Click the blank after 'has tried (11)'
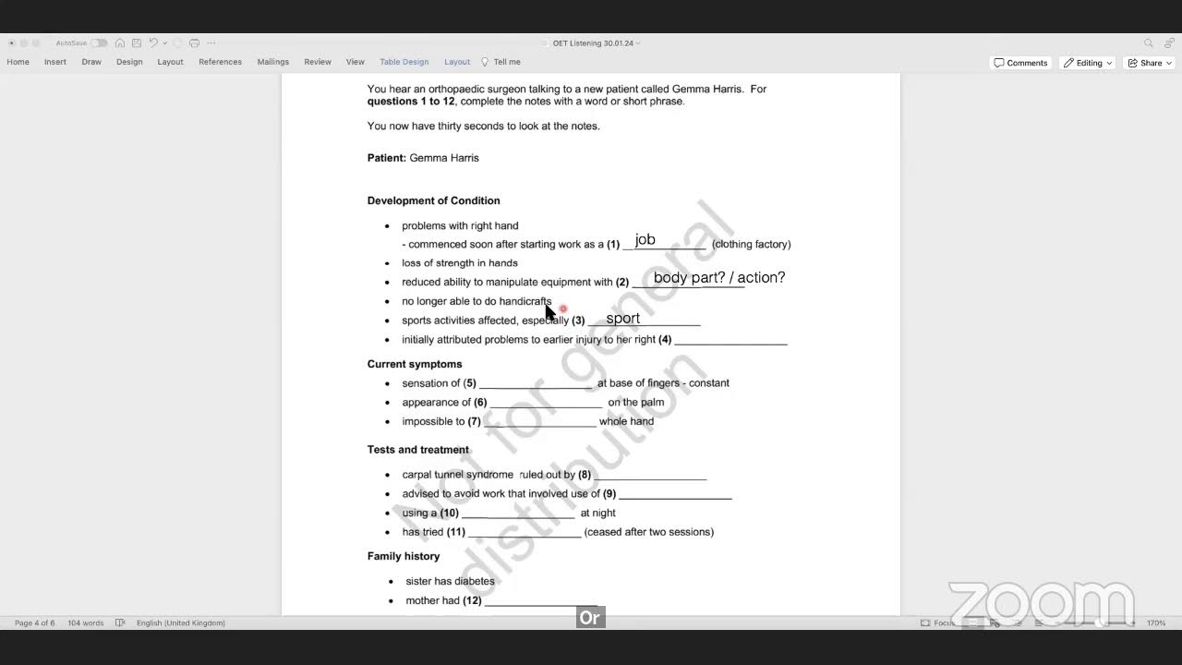This screenshot has height=665, width=1182. click(x=525, y=532)
